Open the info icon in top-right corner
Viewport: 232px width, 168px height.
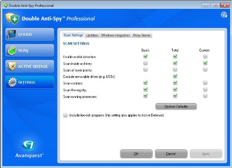coord(224,15)
